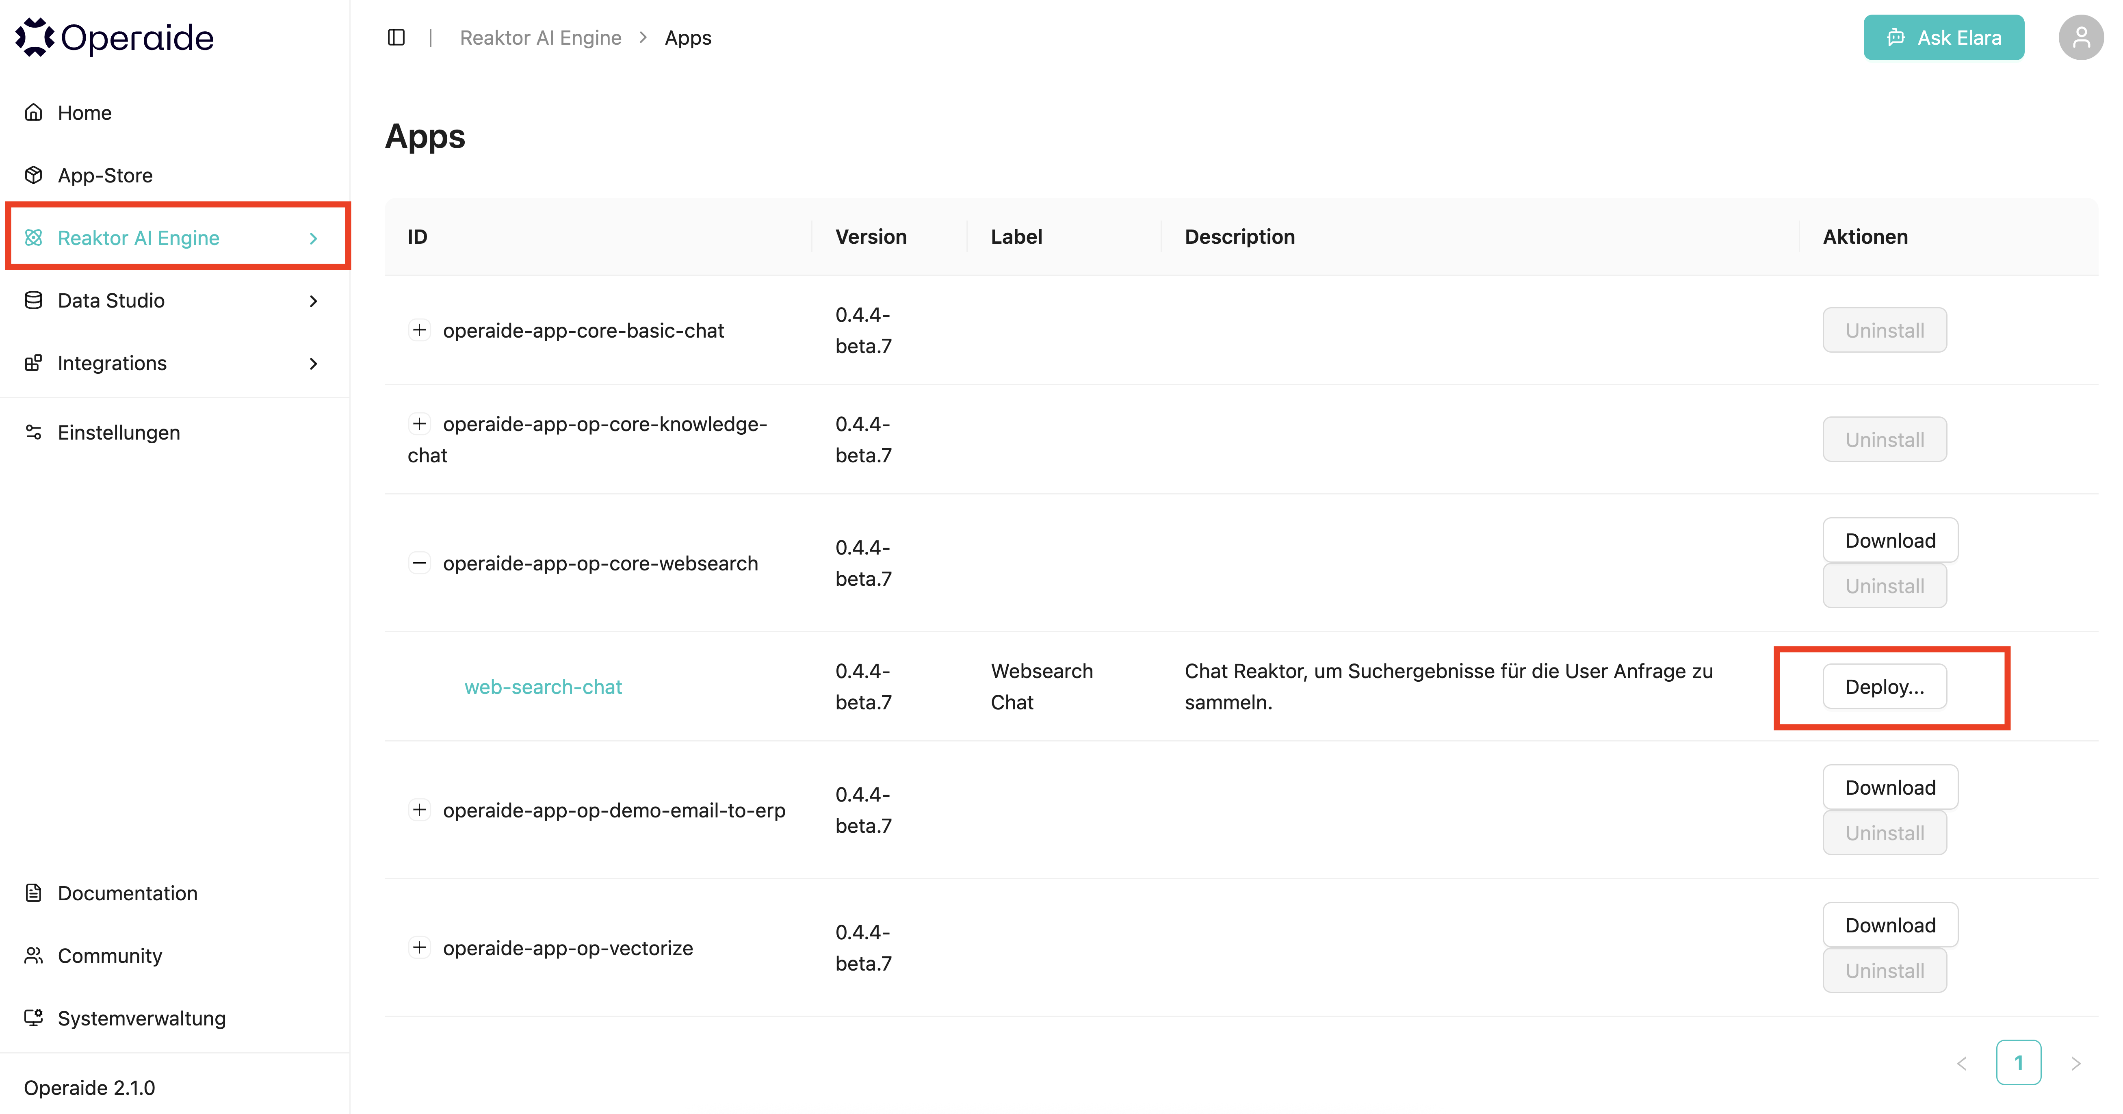Open the user profile avatar
2123x1114 pixels.
click(x=2081, y=37)
